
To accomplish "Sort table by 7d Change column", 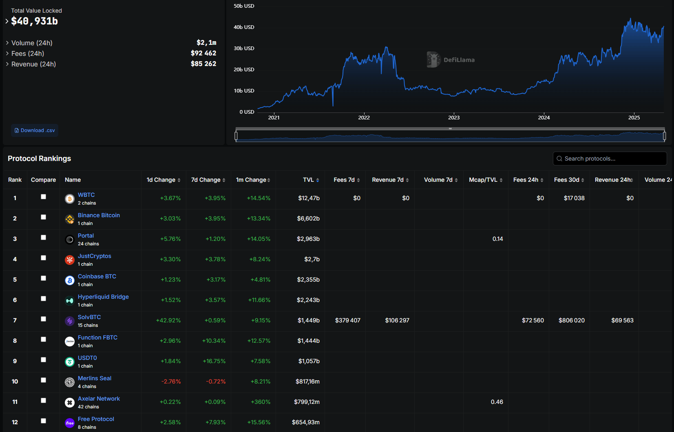I will point(208,180).
